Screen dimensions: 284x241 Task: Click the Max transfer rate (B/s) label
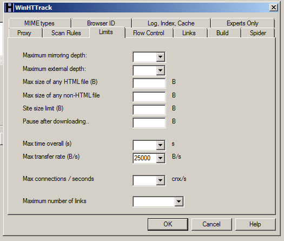click(51, 157)
